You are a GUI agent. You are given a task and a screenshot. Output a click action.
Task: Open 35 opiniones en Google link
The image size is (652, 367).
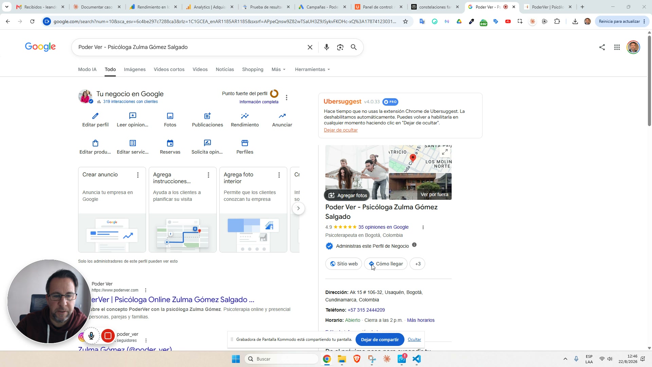(x=383, y=227)
